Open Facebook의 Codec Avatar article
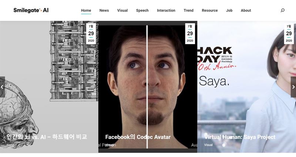 click(138, 137)
